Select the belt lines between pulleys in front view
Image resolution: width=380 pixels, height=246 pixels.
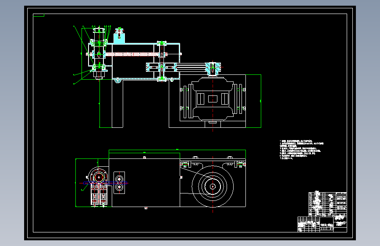pos(191,67)
